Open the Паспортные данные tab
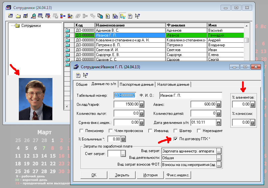 pos(137,84)
